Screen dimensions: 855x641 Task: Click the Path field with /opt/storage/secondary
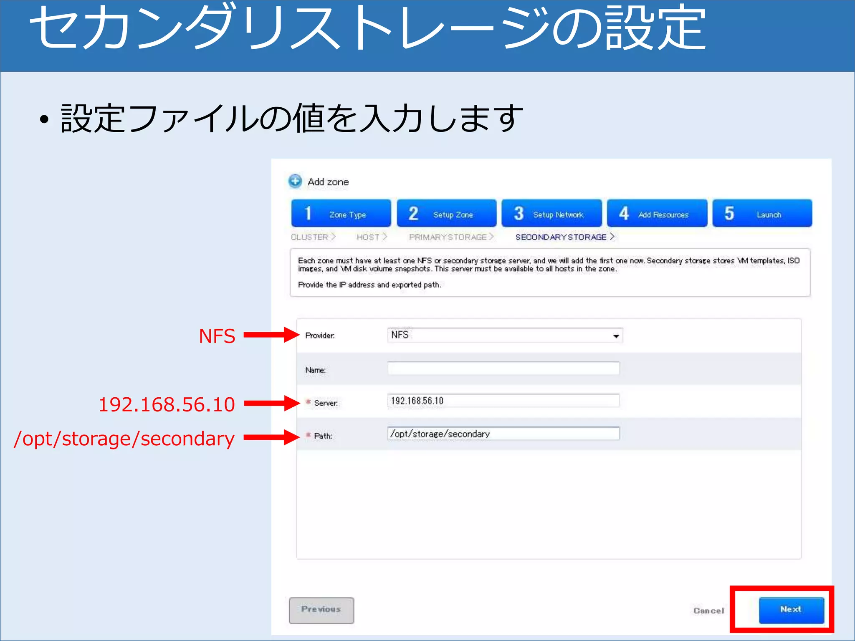pos(503,434)
